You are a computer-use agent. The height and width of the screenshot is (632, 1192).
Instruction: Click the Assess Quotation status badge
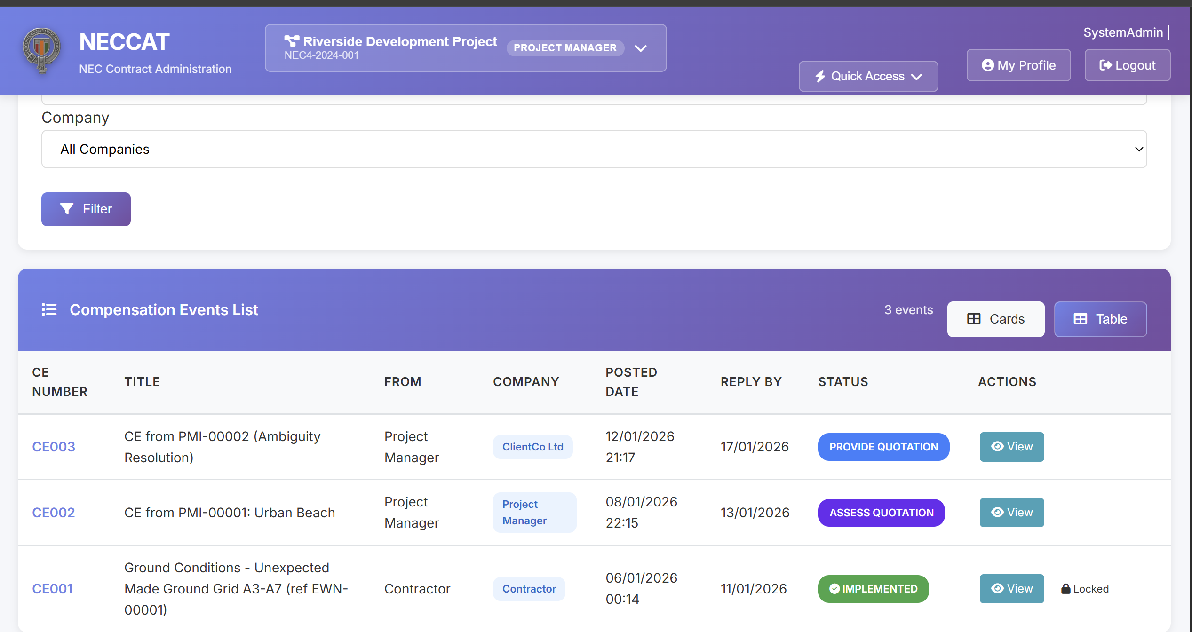tap(881, 513)
